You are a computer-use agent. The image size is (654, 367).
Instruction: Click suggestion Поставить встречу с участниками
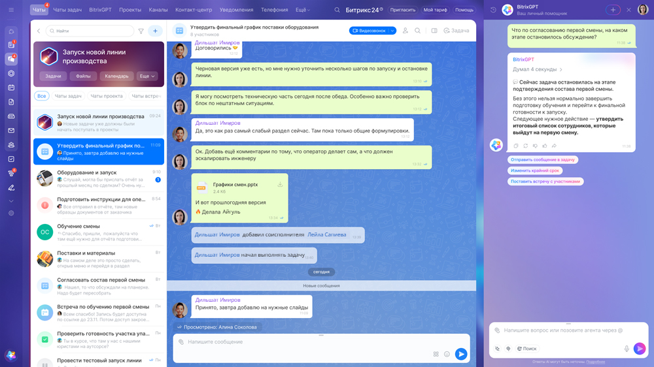coord(545,181)
